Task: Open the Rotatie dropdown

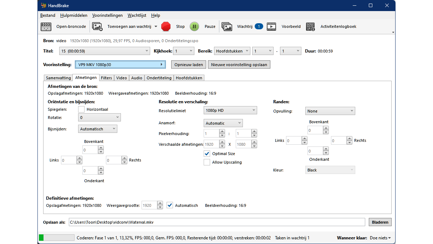Action: pyautogui.click(x=100, y=117)
